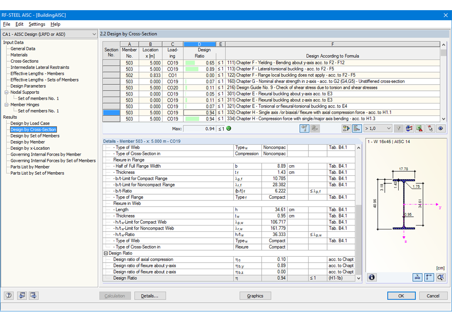The width and height of the screenshot is (452, 322).
Task: Open the Settings menu
Action: coord(37,24)
